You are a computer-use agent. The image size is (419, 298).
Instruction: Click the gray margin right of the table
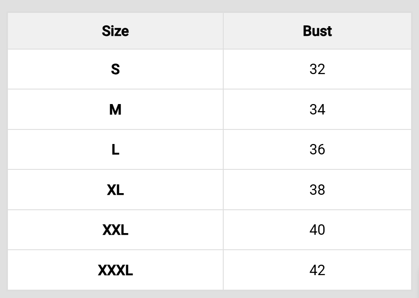point(415,150)
